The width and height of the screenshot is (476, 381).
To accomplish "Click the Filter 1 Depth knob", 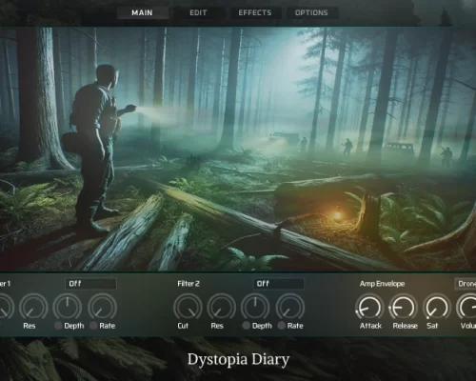I will pos(68,307).
